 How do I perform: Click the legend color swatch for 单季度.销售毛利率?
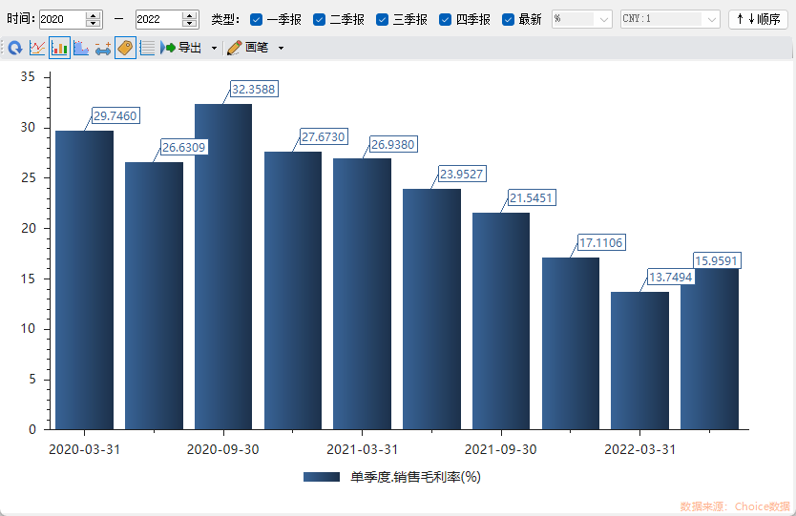coord(322,477)
